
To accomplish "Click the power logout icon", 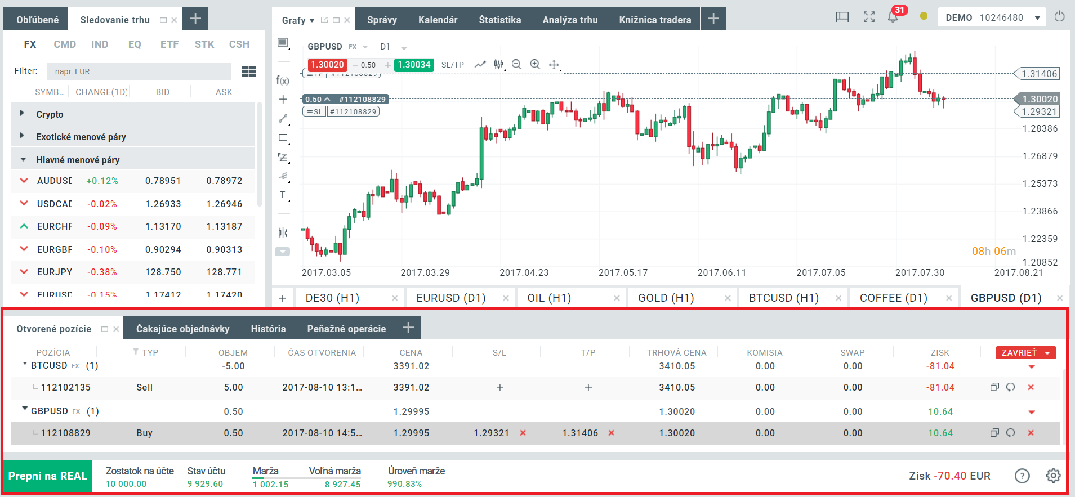I will (1059, 17).
